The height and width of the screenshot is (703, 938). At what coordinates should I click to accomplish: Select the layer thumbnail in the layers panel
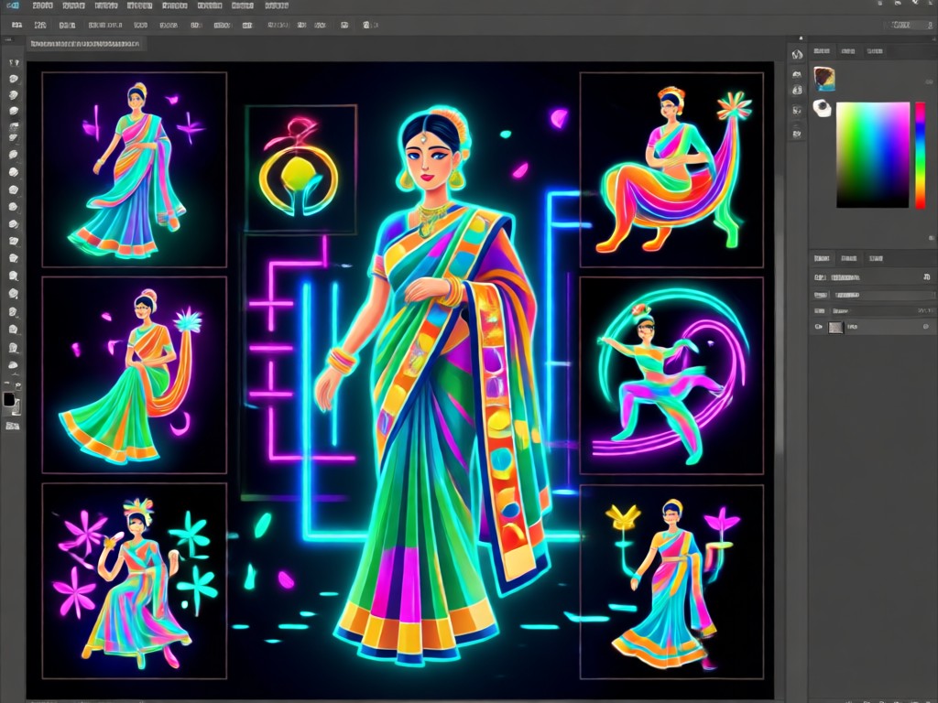[x=835, y=327]
